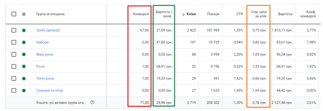Open the Набори ad group link
The width and height of the screenshot is (323, 111).
coord(42,42)
